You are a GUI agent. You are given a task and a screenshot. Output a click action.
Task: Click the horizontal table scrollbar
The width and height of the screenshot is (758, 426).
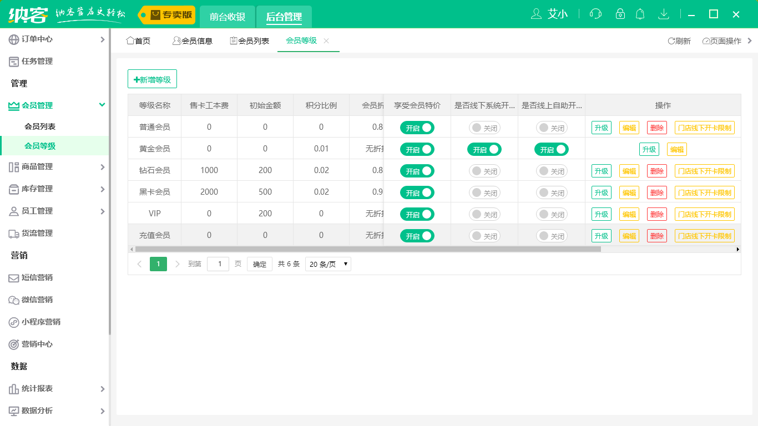pos(368,249)
